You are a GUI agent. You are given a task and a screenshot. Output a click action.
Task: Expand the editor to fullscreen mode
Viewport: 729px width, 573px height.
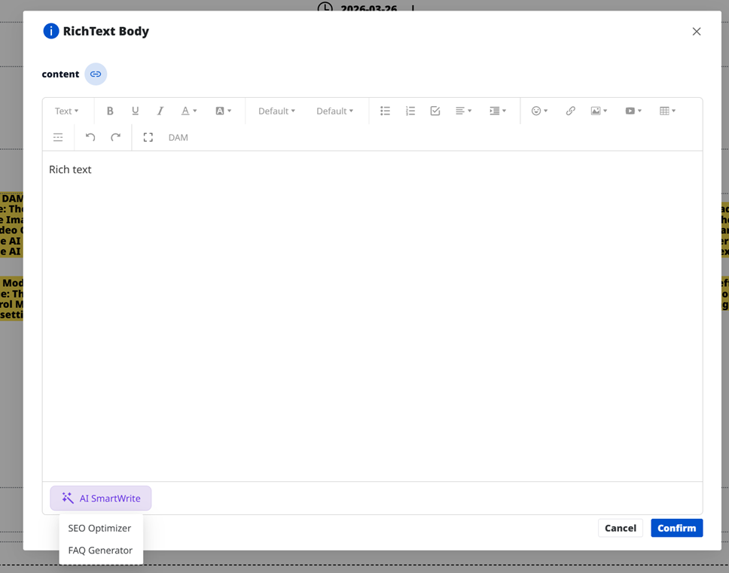tap(148, 137)
